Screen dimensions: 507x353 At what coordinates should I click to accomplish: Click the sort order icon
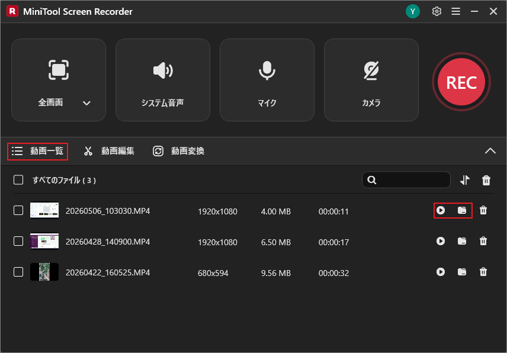pyautogui.click(x=464, y=180)
